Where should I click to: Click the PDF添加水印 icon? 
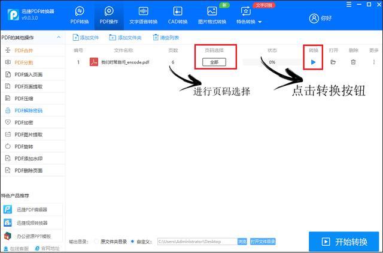click(8, 158)
